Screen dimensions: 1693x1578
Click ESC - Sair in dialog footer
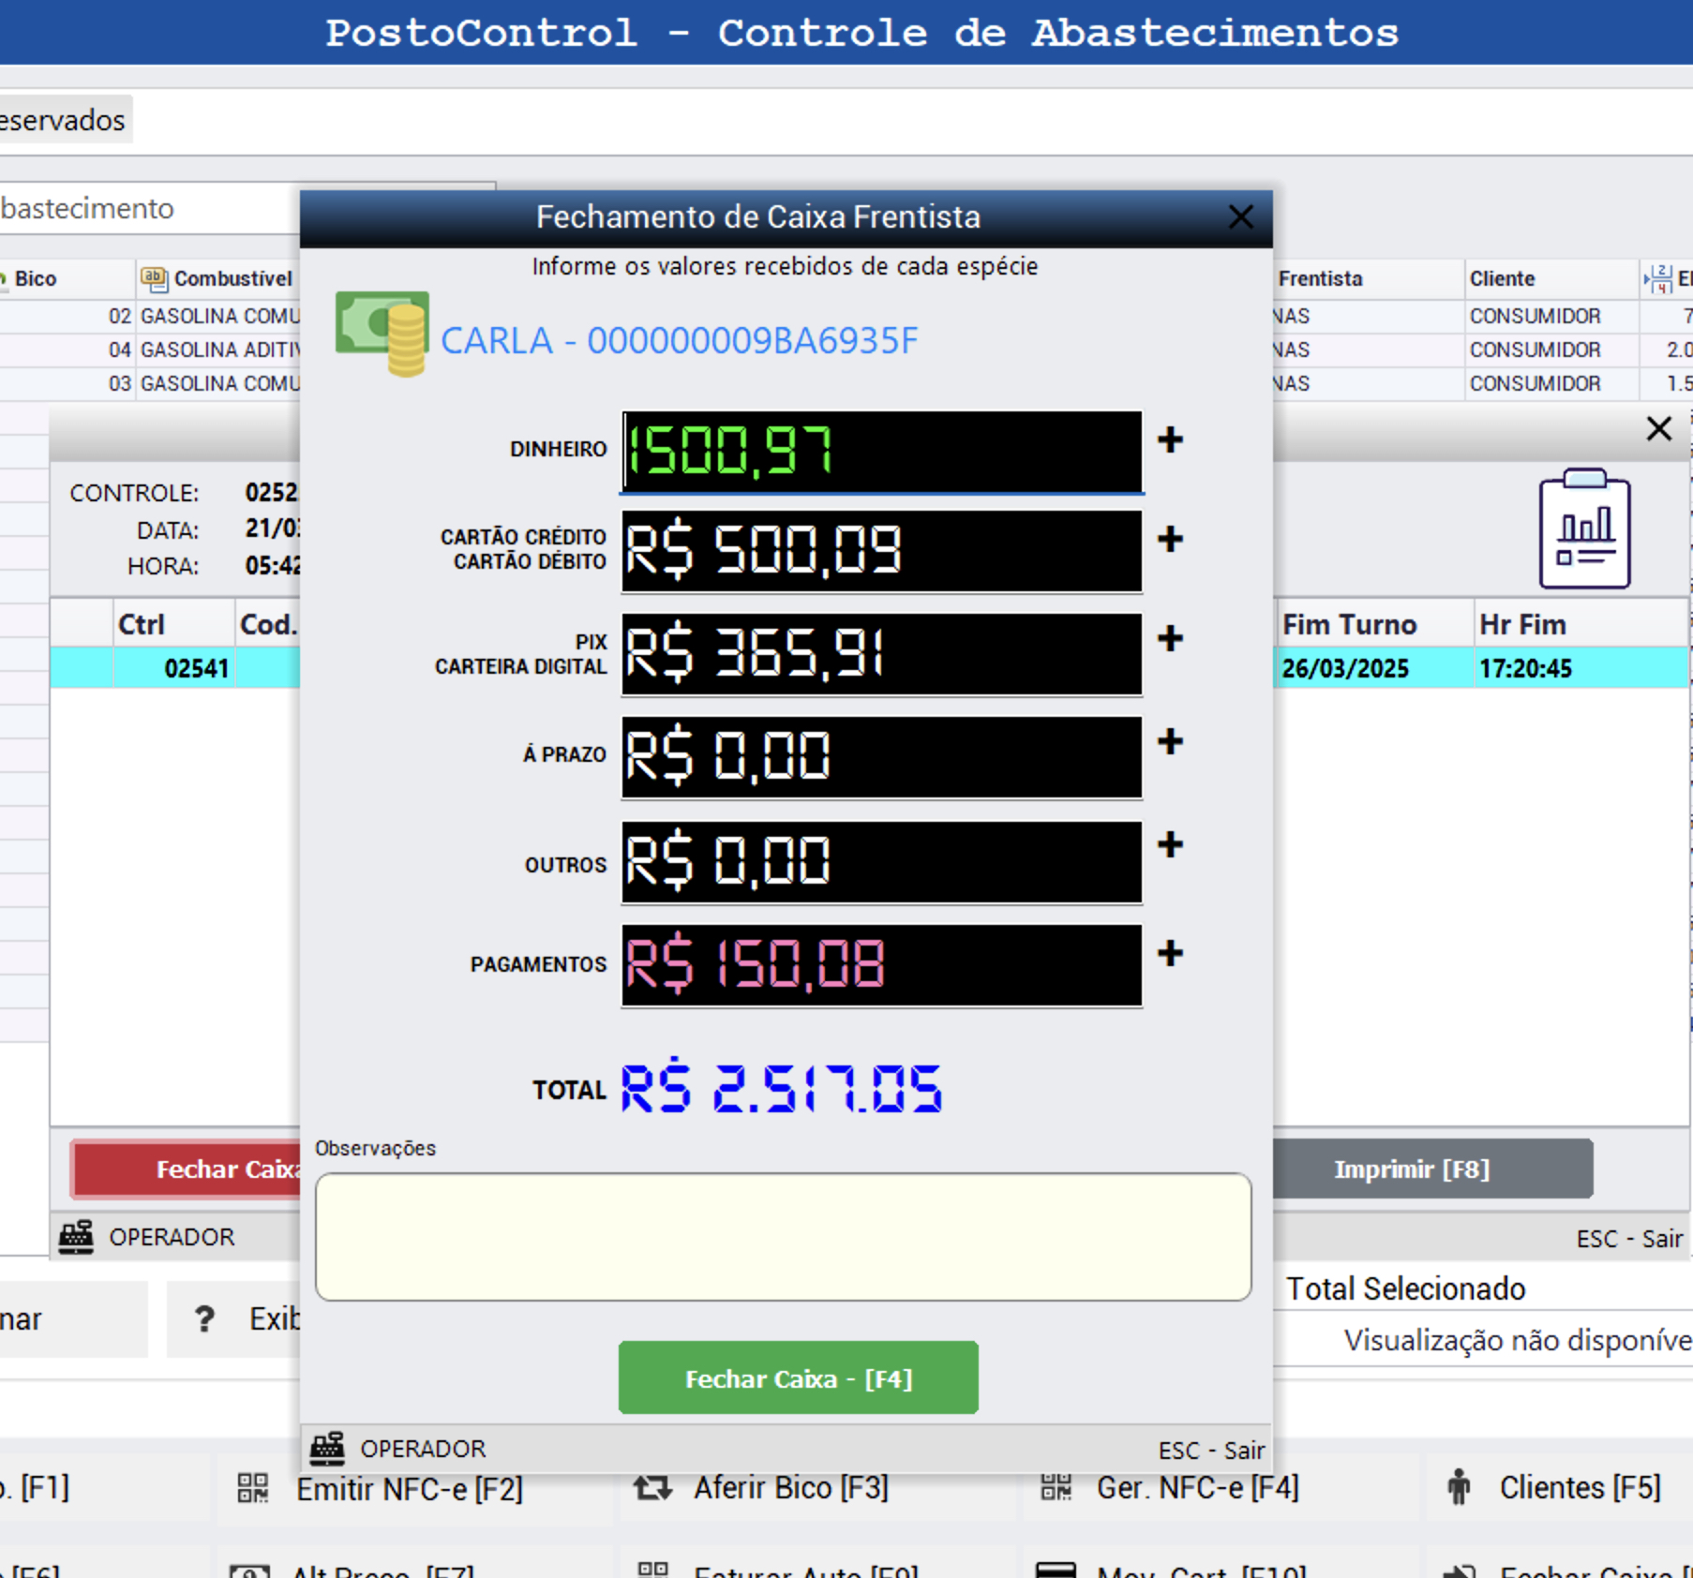[x=1211, y=1451]
